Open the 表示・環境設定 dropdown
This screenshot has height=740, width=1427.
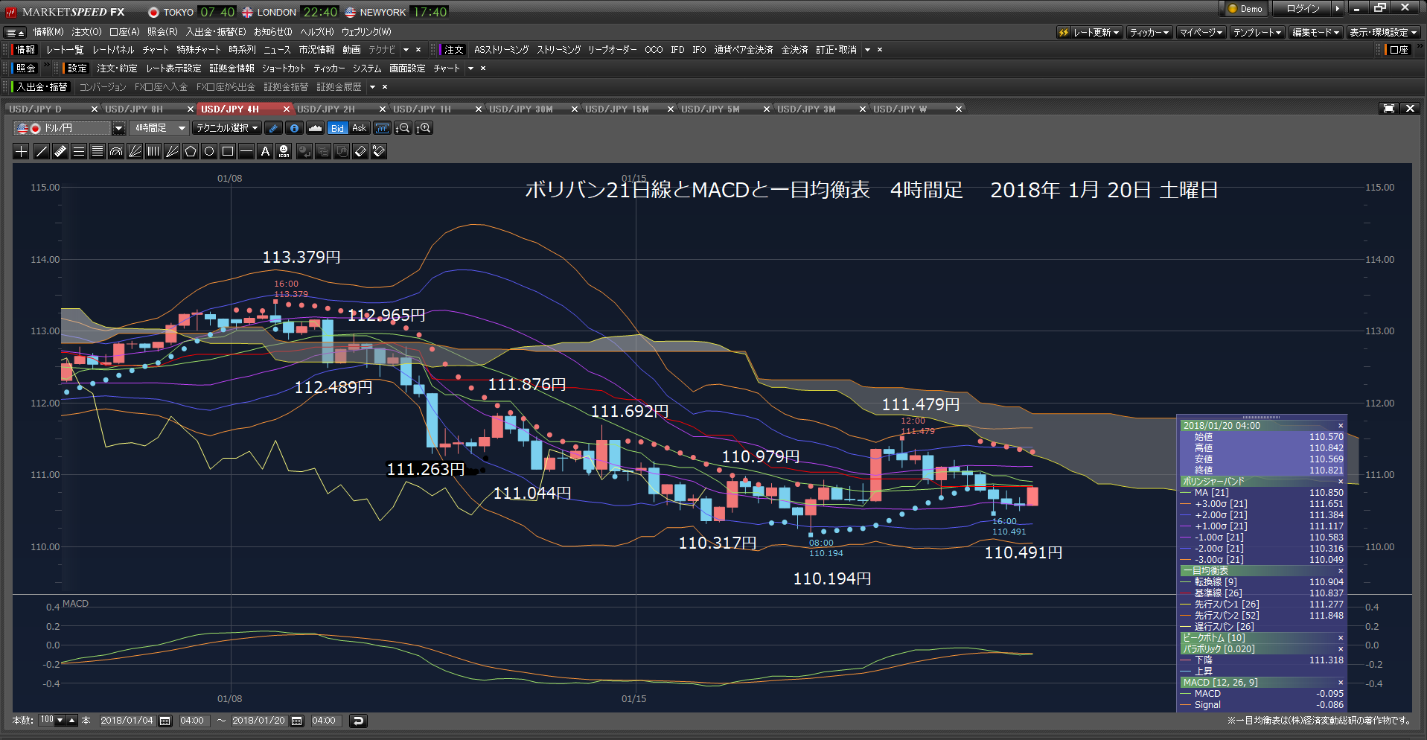coord(1384,32)
